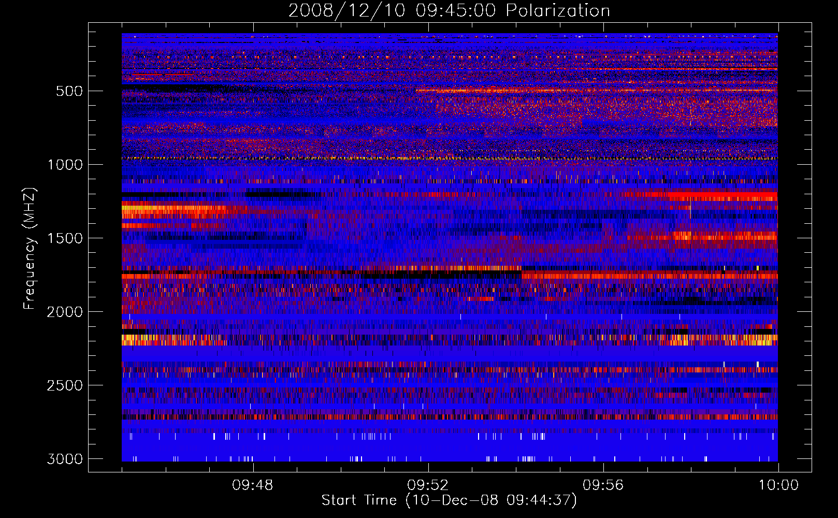838x518 pixels.
Task: Click the 3000 frequency tick label
Action: [x=65, y=459]
